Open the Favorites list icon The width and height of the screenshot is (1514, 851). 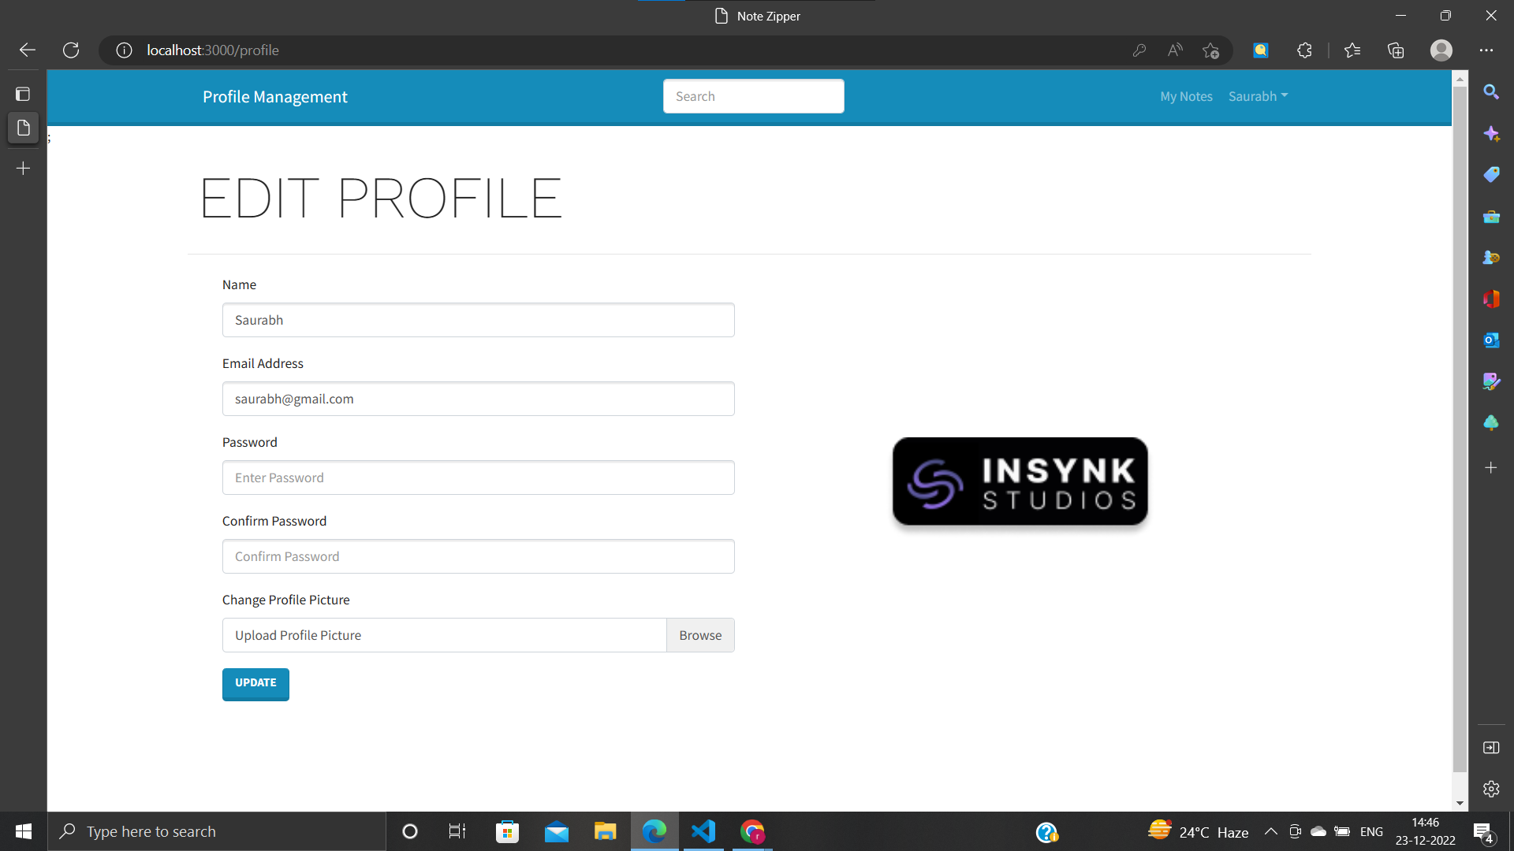(1352, 50)
